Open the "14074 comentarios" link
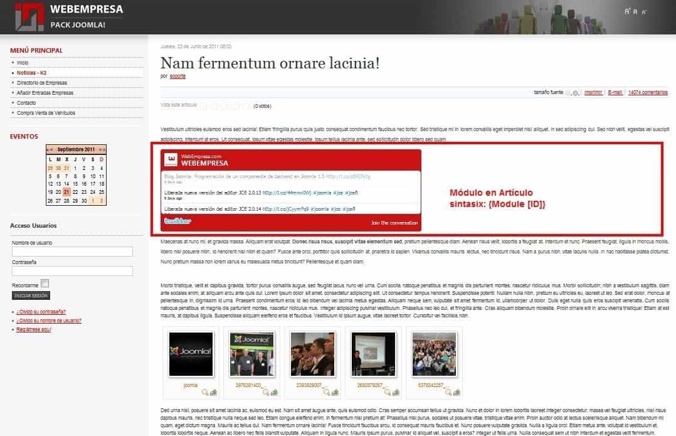 (x=648, y=92)
